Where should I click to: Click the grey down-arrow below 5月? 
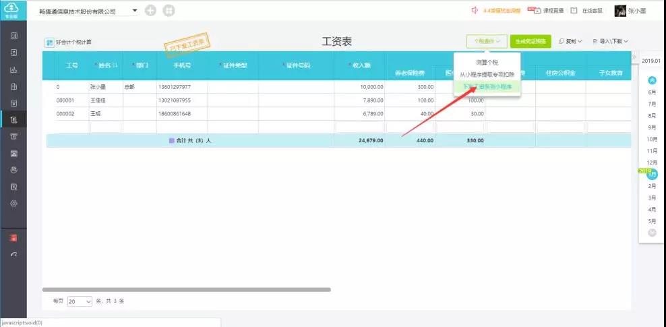(x=652, y=233)
